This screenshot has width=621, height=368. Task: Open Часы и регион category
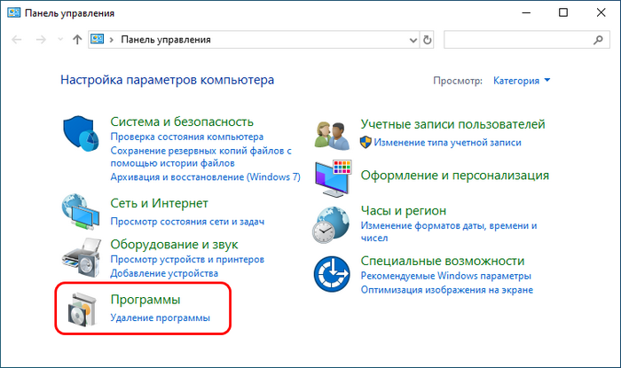(403, 210)
